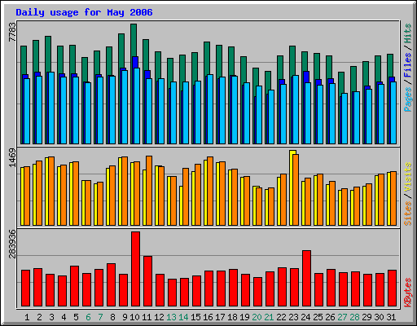The height and width of the screenshot is (326, 417).
Task: Click the red KBytes bar for day 24
Action: pyautogui.click(x=307, y=278)
